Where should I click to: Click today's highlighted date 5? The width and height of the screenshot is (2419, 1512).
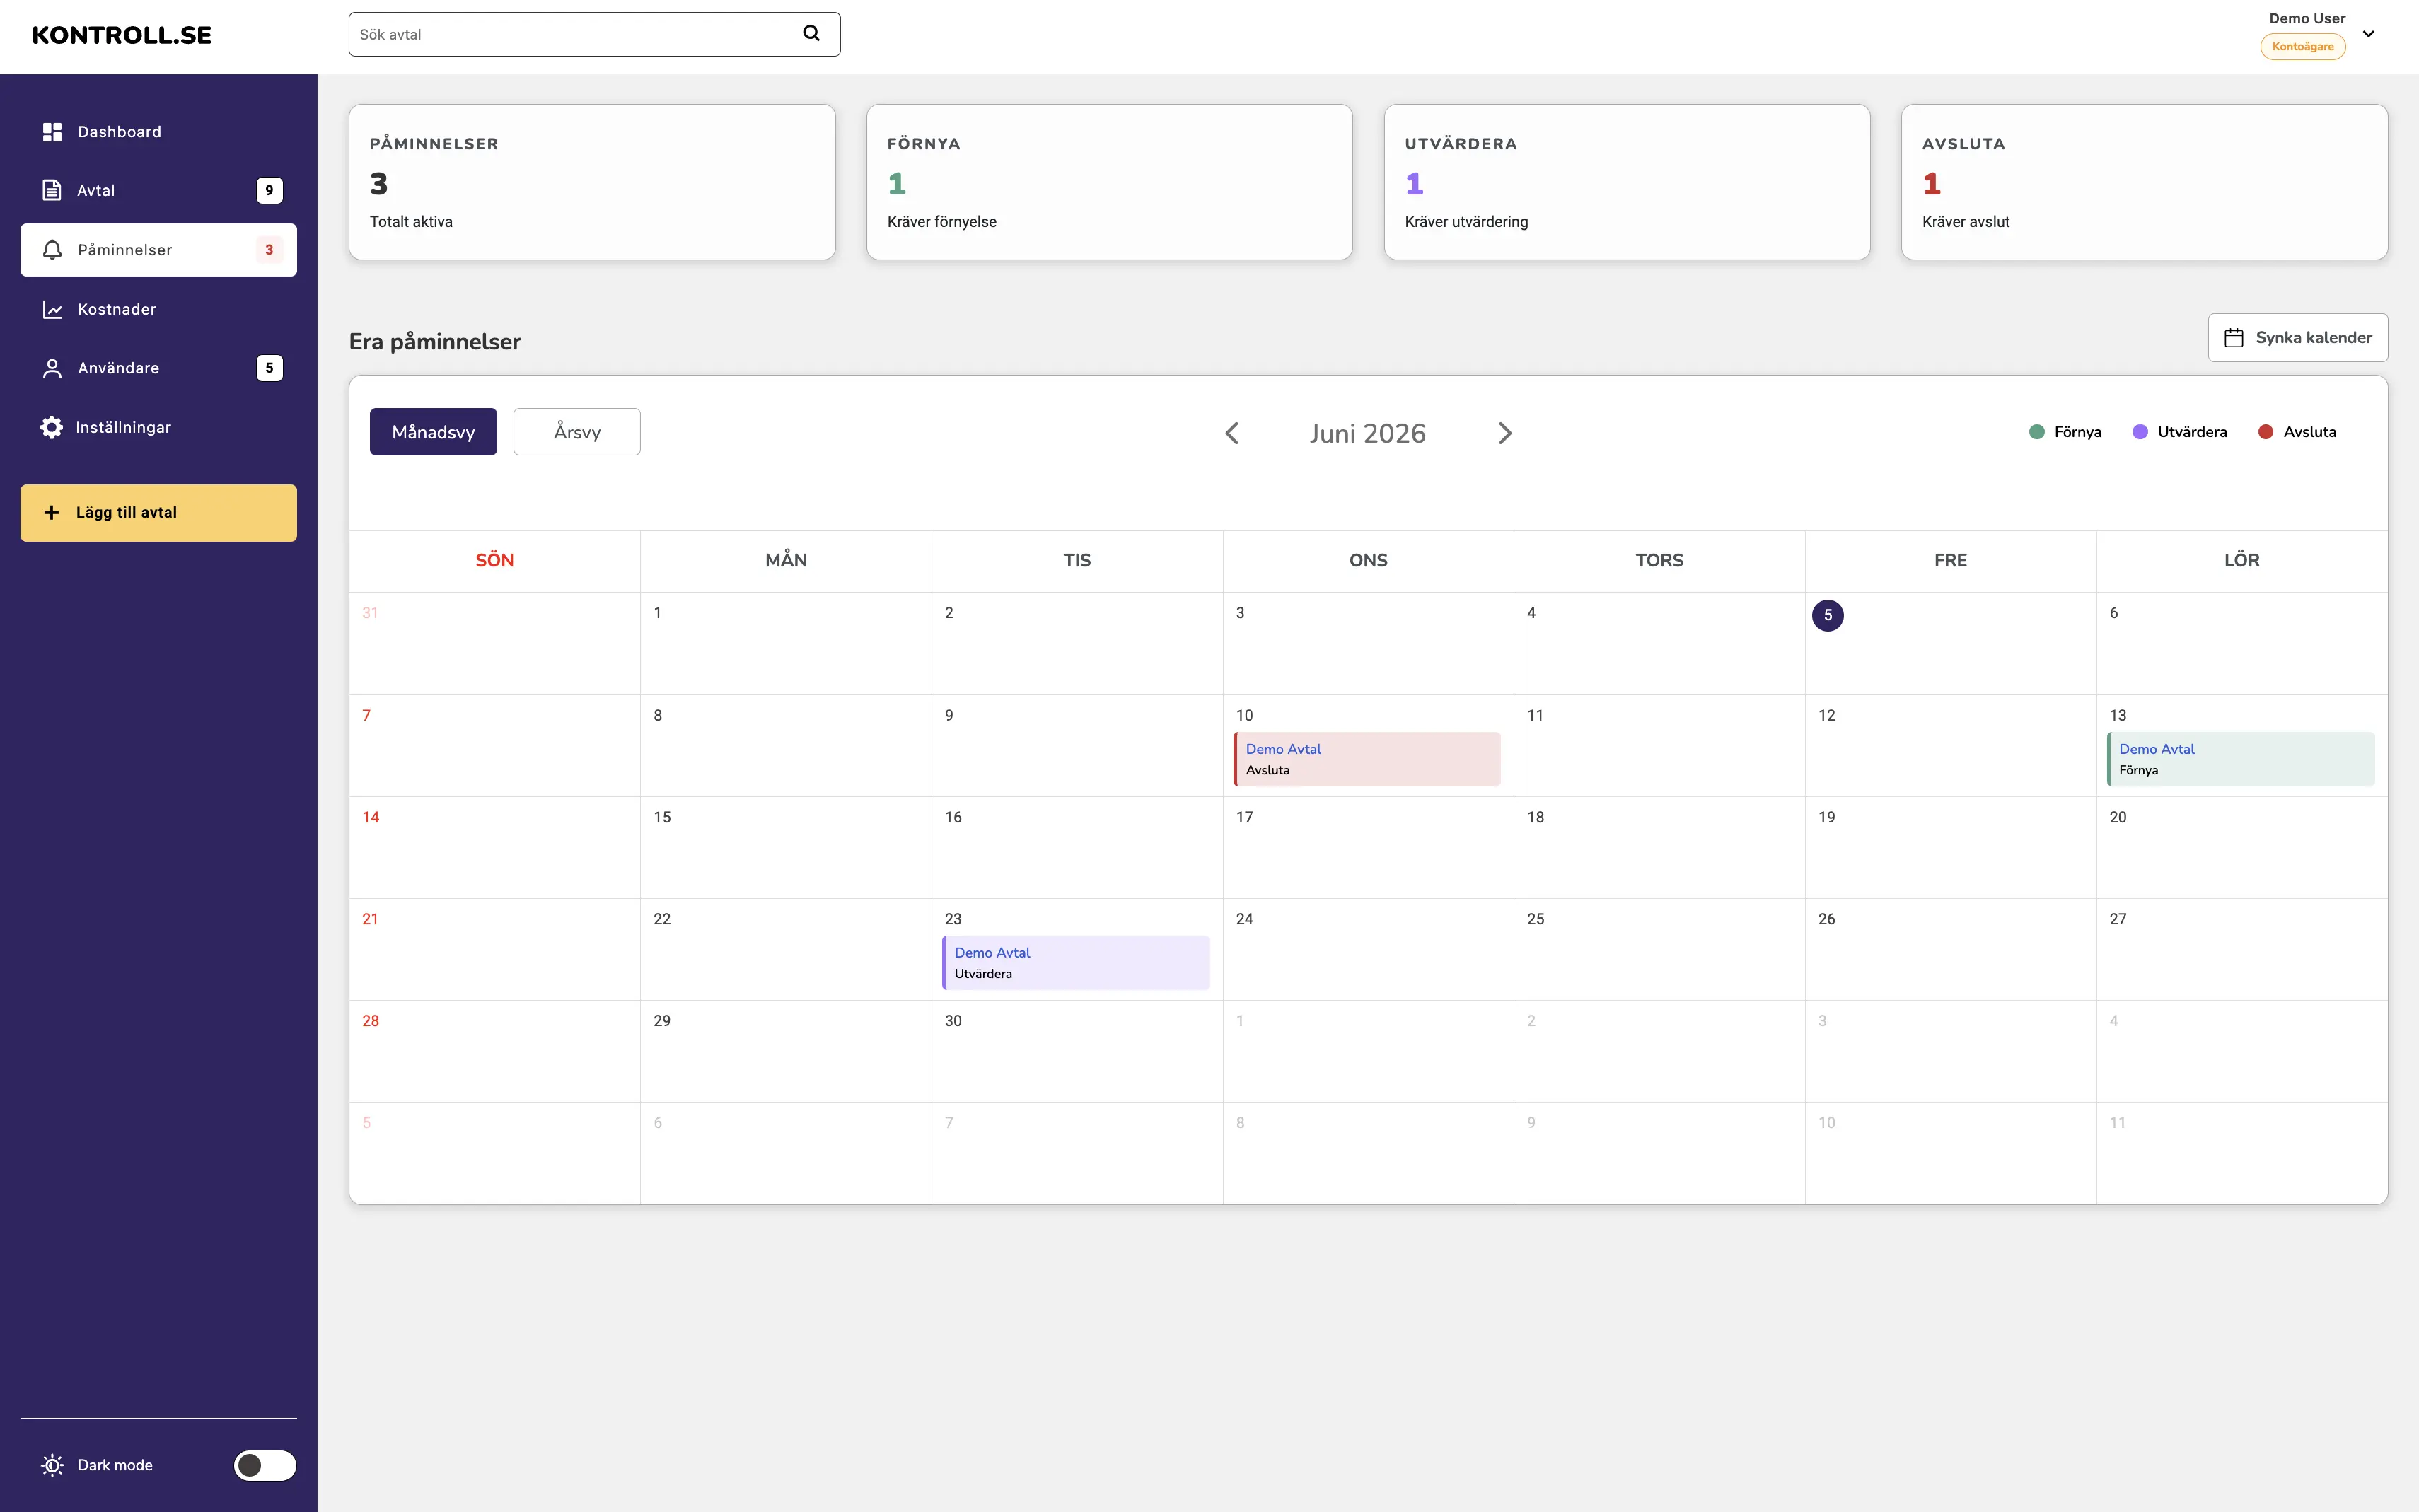click(x=1828, y=615)
